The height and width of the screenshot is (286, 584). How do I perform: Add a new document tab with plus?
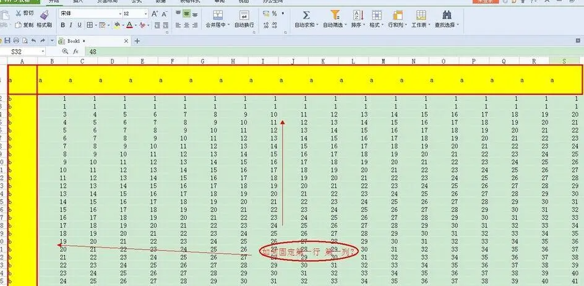pyautogui.click(x=137, y=41)
